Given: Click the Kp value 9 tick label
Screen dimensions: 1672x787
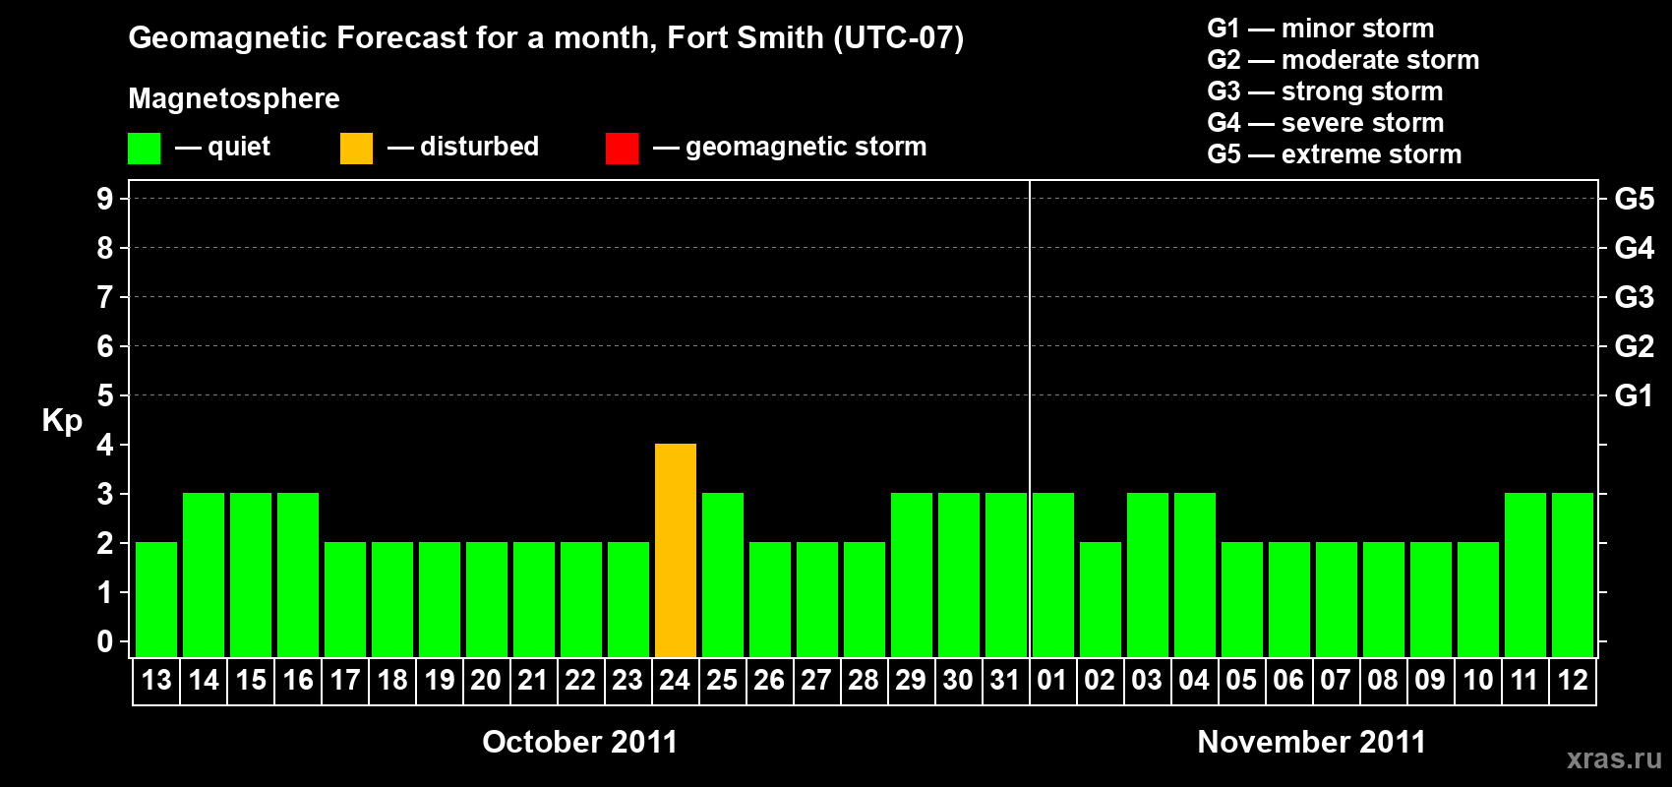Looking at the screenshot, I should click(x=105, y=199).
